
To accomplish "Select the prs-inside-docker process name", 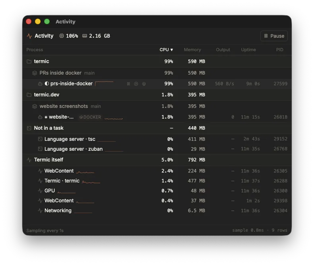I will [x=72, y=84].
